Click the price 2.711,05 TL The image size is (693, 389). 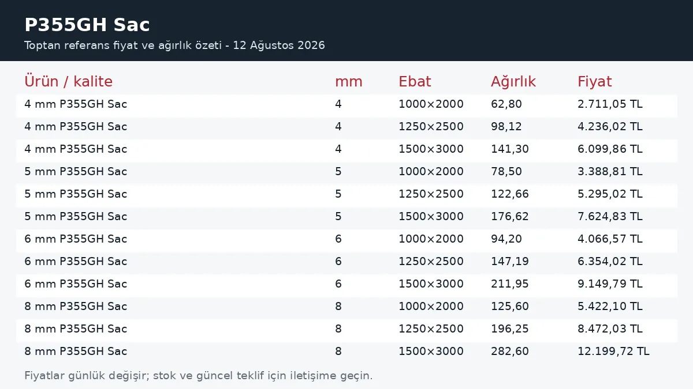coord(610,104)
